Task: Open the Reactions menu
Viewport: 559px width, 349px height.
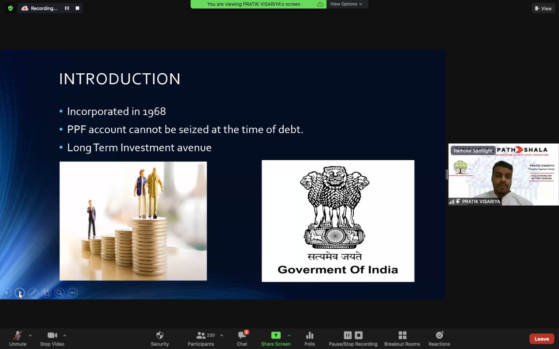Action: pos(439,339)
